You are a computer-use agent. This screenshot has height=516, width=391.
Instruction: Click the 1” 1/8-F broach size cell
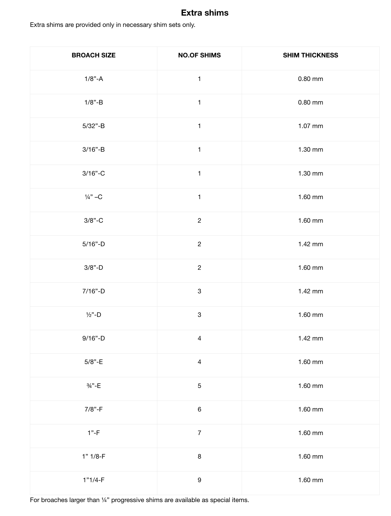[x=94, y=456]
